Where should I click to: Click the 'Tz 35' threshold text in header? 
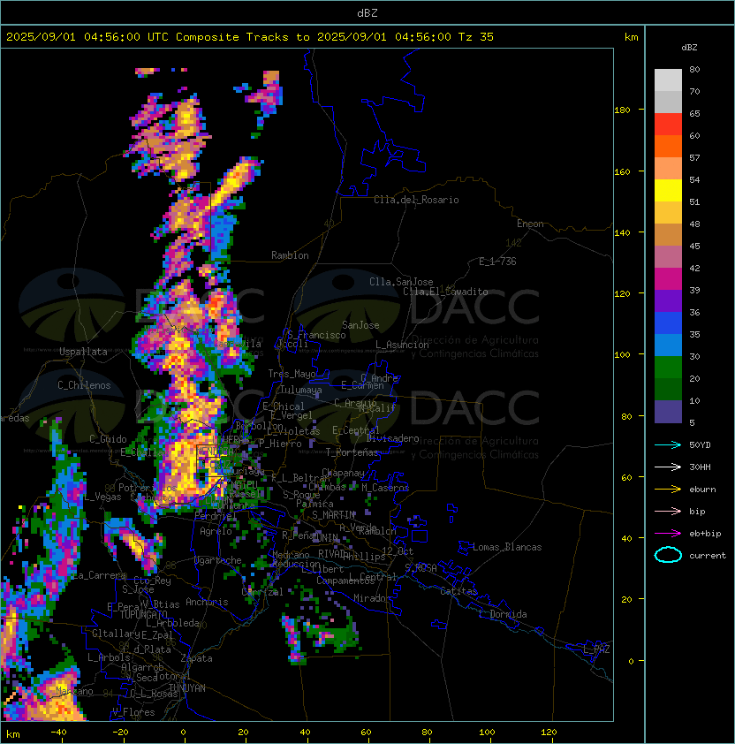coord(476,37)
